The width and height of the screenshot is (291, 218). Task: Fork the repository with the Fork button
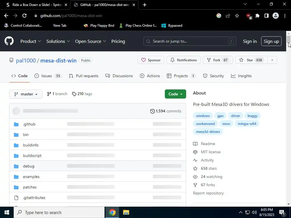click(x=218, y=60)
